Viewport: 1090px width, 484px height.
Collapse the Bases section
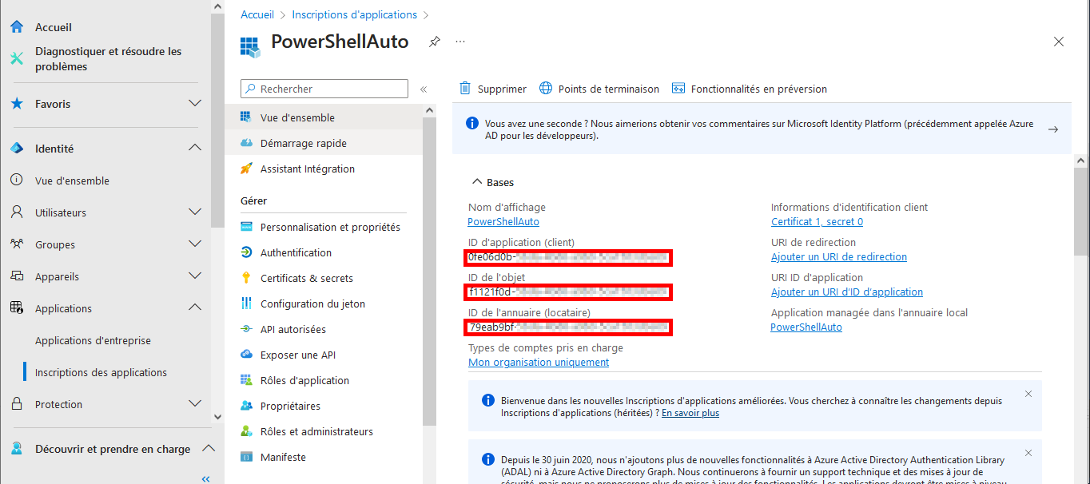point(477,181)
